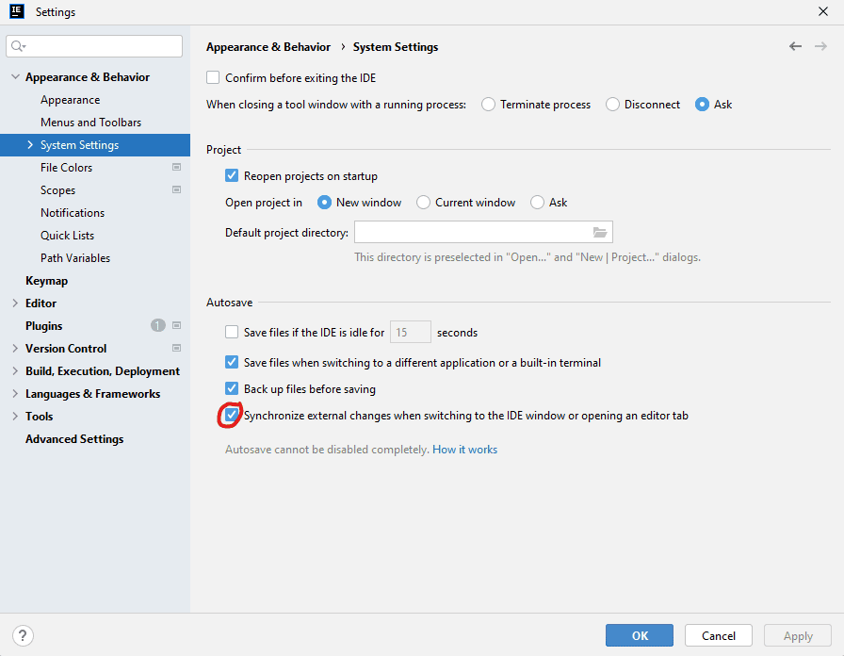Select Disconnect radio option
This screenshot has width=844, height=656.
click(612, 104)
